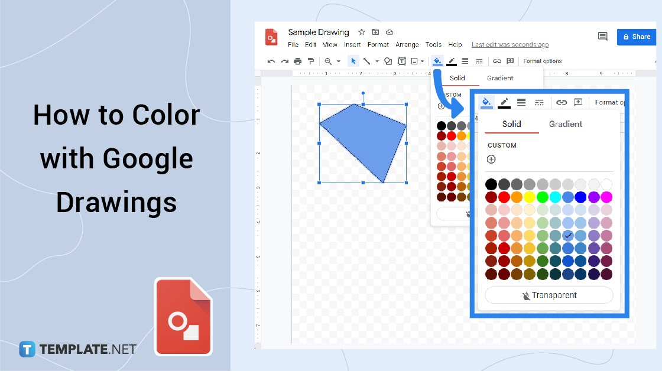Open the Shape tool
662x371 pixels.
pyautogui.click(x=388, y=61)
